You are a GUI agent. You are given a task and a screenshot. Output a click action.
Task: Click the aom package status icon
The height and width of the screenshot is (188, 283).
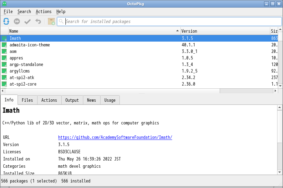4,51
